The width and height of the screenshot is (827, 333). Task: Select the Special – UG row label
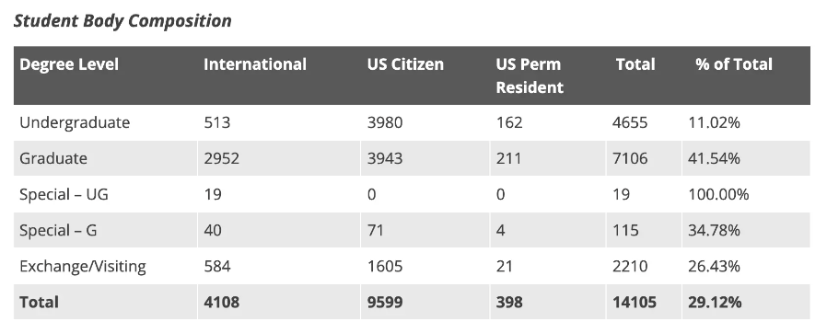coord(64,194)
